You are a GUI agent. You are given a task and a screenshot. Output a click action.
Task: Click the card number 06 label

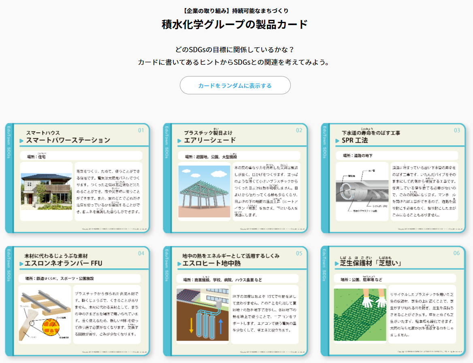[x=456, y=253]
